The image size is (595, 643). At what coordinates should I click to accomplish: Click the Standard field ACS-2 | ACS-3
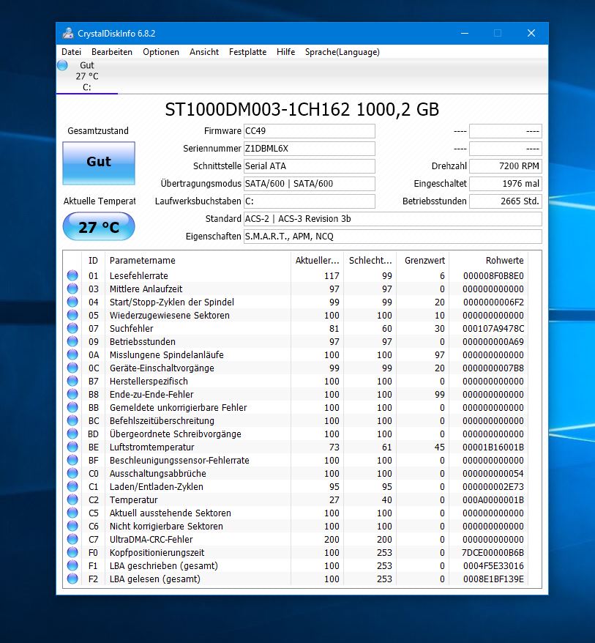(x=392, y=219)
